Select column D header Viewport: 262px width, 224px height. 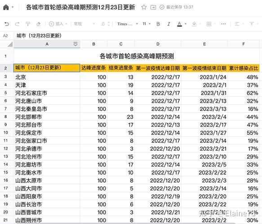pyautogui.click(x=158, y=44)
